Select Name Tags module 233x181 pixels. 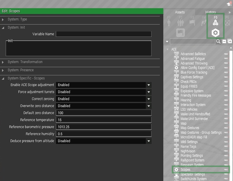tap(188, 147)
